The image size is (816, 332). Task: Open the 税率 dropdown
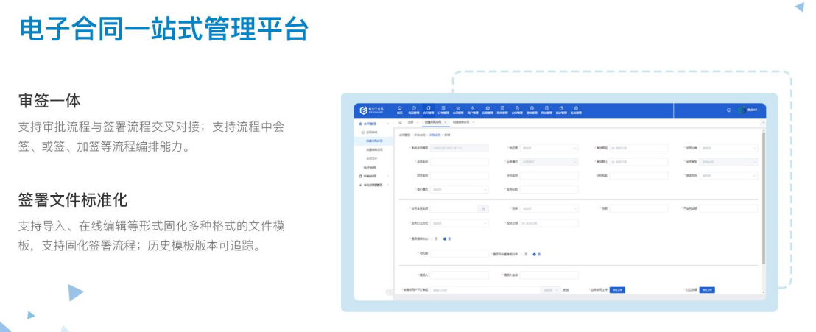(x=549, y=208)
